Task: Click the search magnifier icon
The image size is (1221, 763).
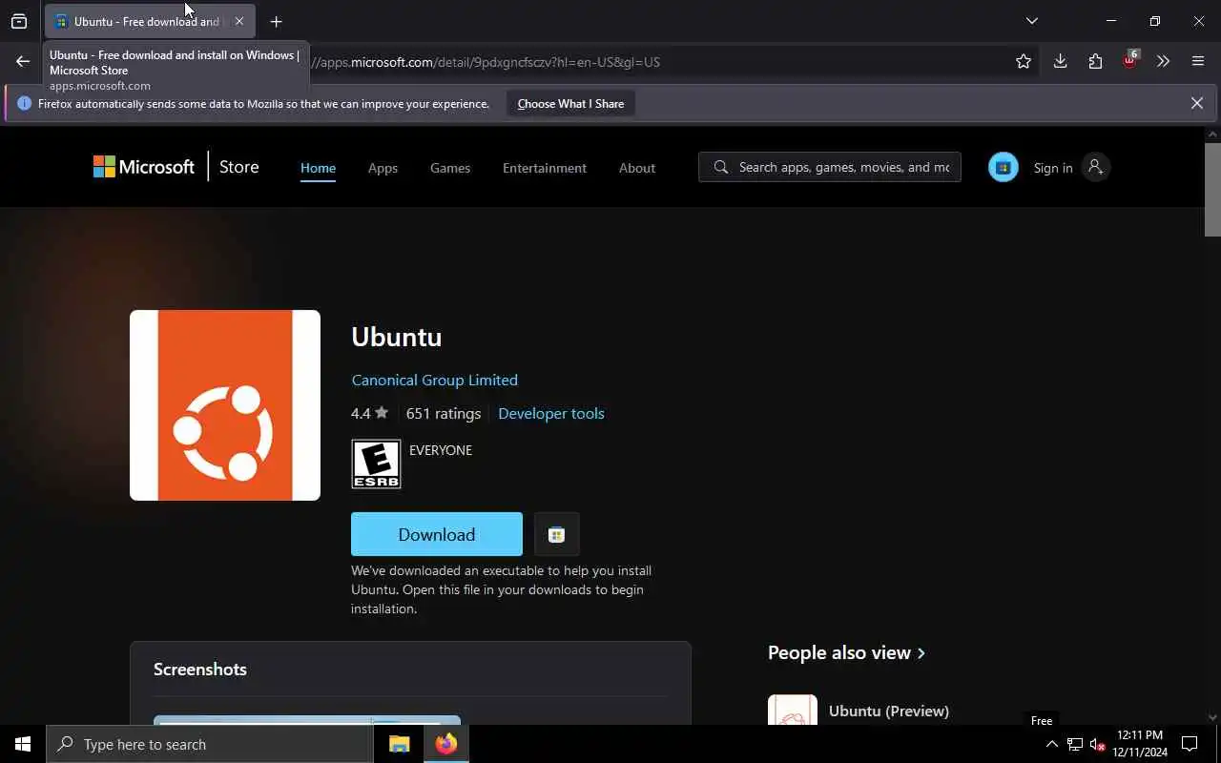Action: [x=721, y=167]
